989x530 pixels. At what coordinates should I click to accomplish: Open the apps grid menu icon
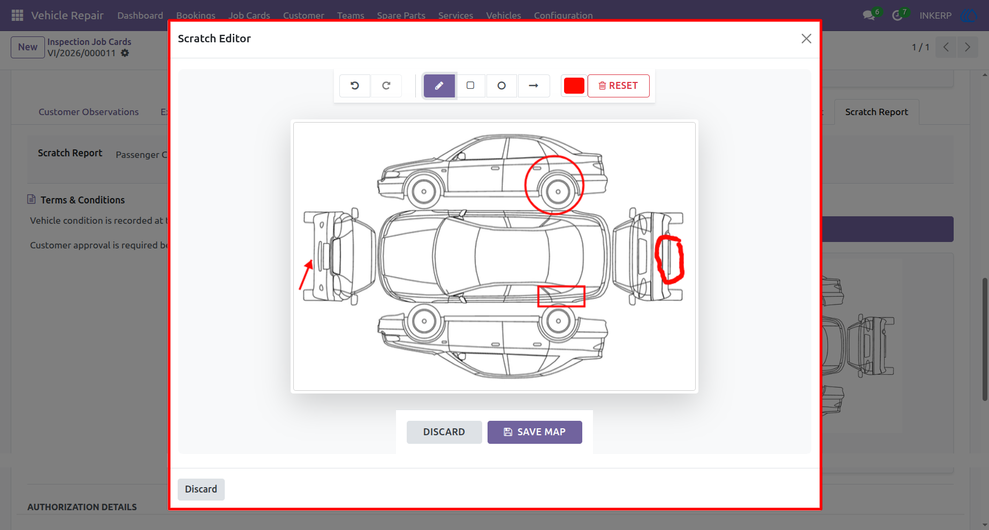[x=17, y=16]
